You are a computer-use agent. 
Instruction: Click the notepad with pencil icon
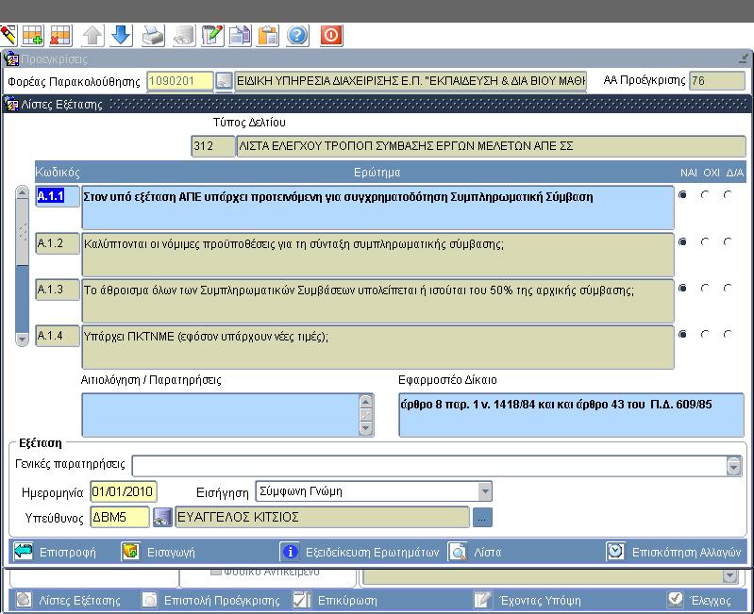[x=212, y=36]
